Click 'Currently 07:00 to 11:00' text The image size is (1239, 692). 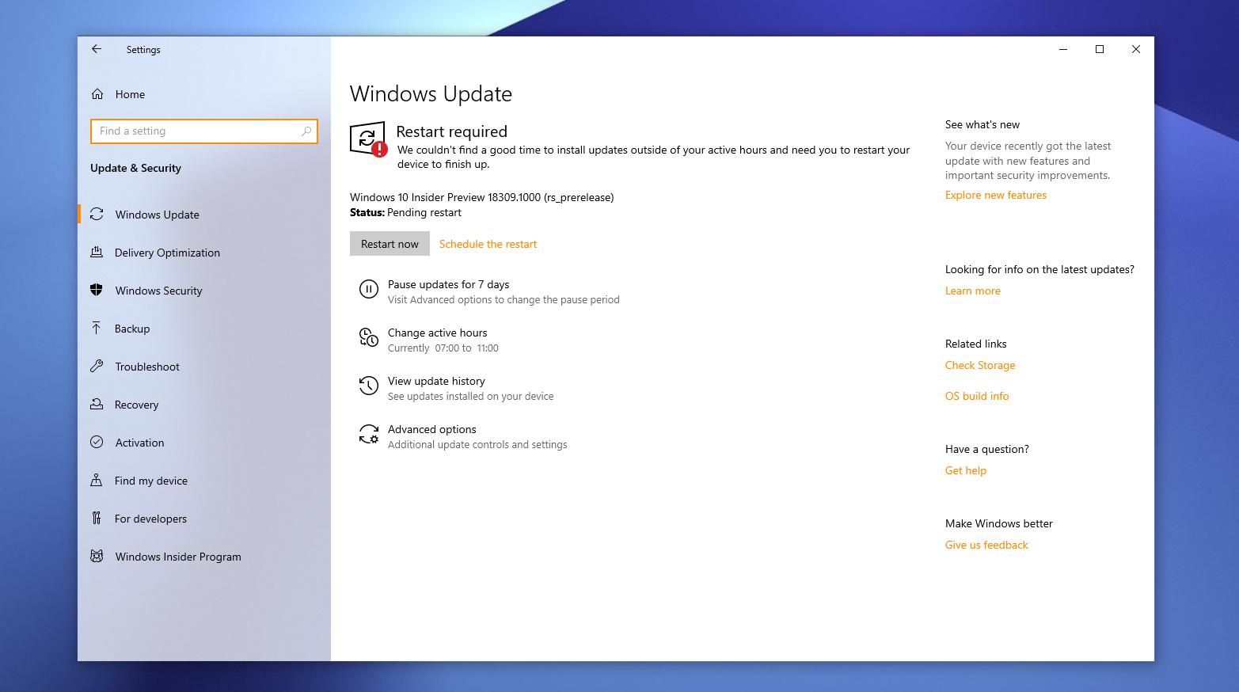[x=443, y=348]
